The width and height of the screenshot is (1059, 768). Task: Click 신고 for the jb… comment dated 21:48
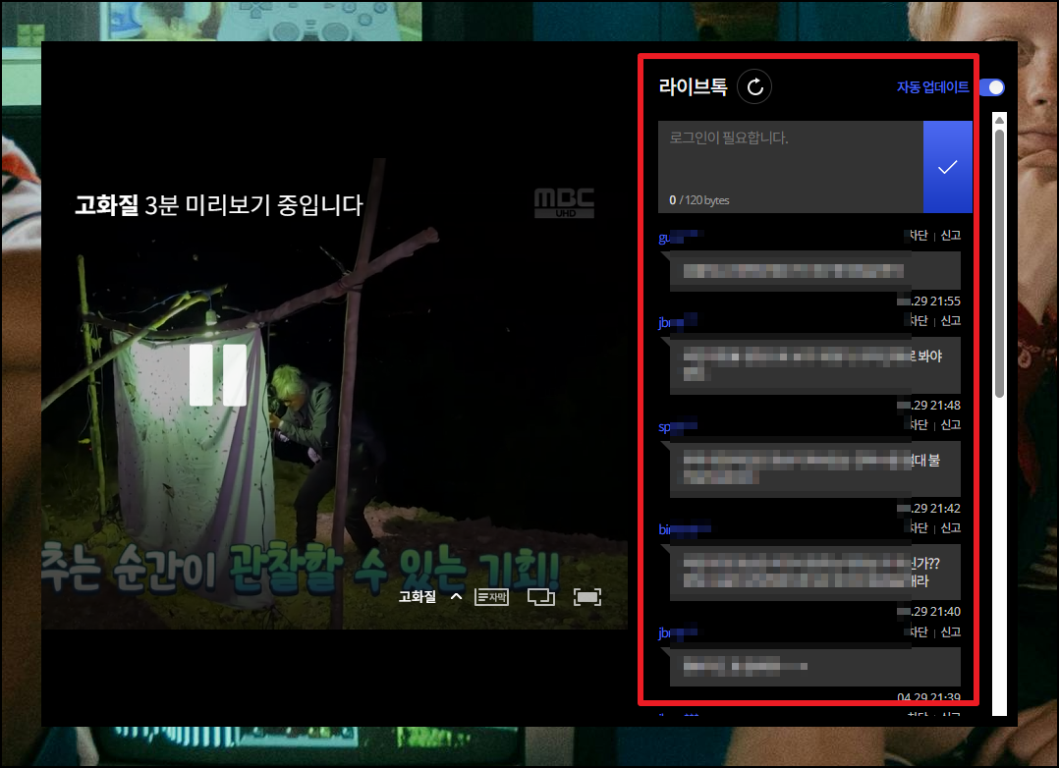(950, 320)
